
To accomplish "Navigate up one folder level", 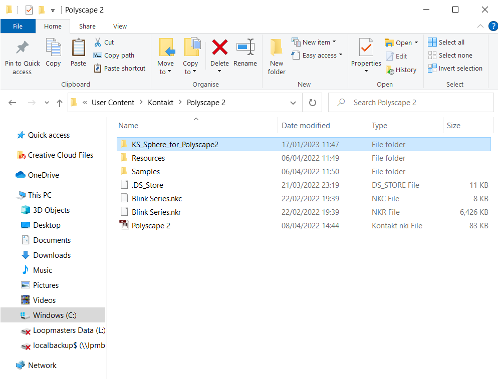I will 60,103.
